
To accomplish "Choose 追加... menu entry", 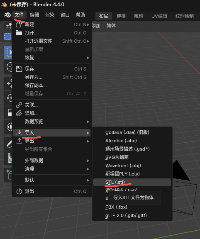I will [52, 113].
